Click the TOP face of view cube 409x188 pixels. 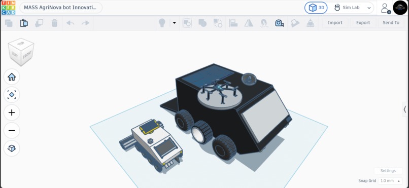point(21,44)
